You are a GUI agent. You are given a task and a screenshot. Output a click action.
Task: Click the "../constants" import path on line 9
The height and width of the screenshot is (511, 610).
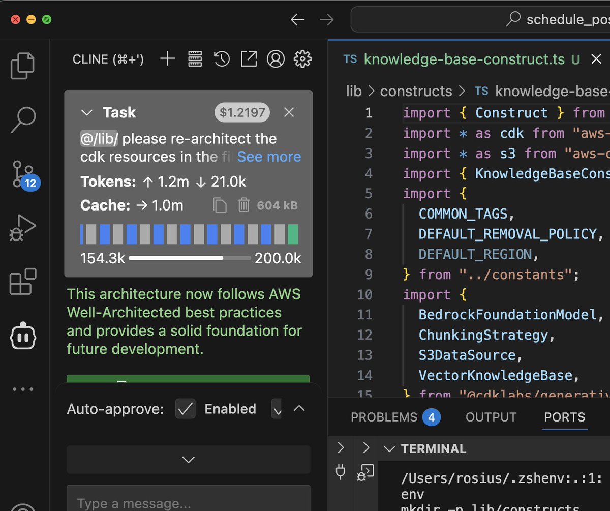(x=515, y=275)
